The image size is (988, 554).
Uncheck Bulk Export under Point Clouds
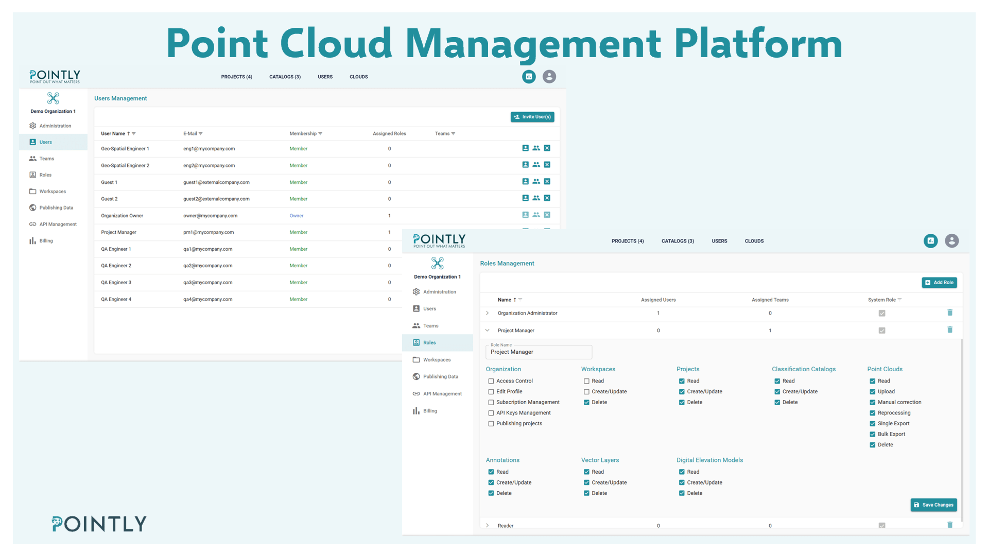click(x=873, y=434)
